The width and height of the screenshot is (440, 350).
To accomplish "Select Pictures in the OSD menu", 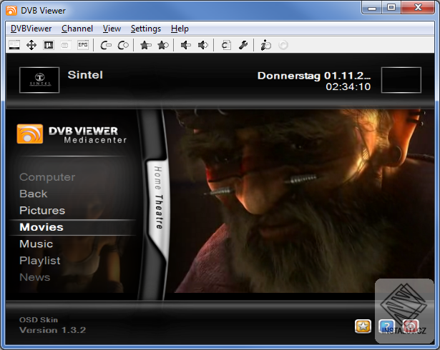I will click(x=42, y=211).
